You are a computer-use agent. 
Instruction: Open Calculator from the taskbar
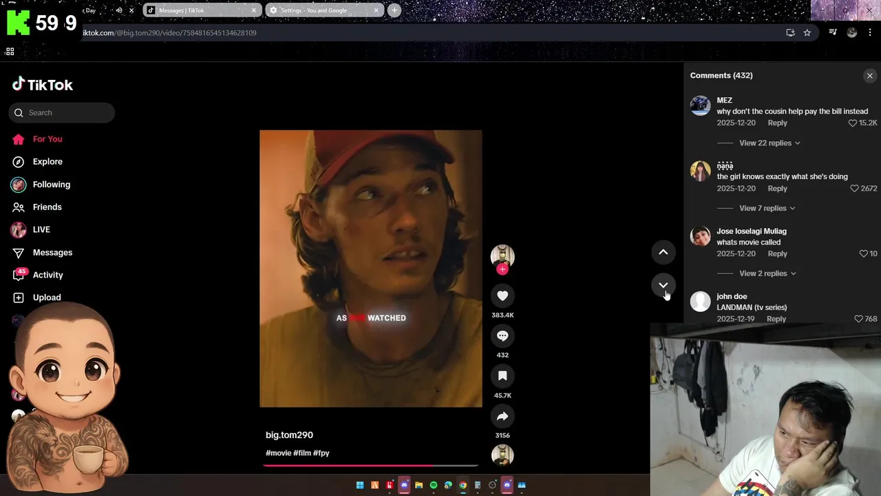tap(478, 485)
